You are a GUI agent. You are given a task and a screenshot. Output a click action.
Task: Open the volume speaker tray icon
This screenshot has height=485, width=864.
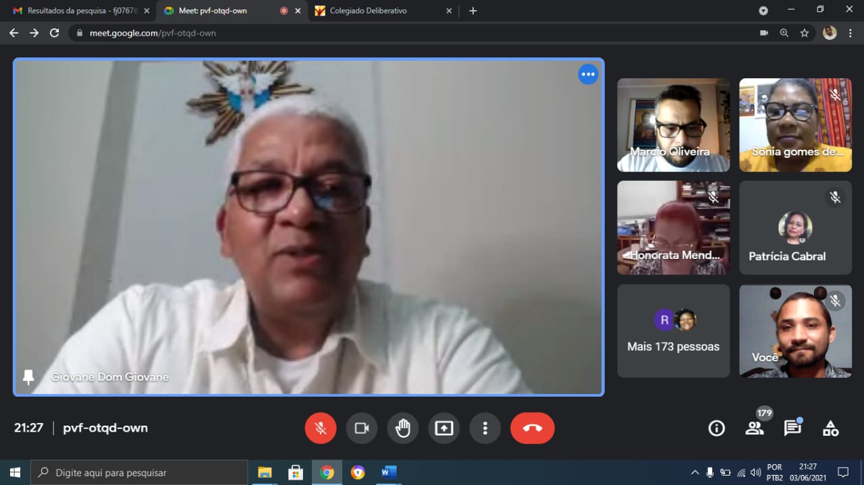[755, 472]
